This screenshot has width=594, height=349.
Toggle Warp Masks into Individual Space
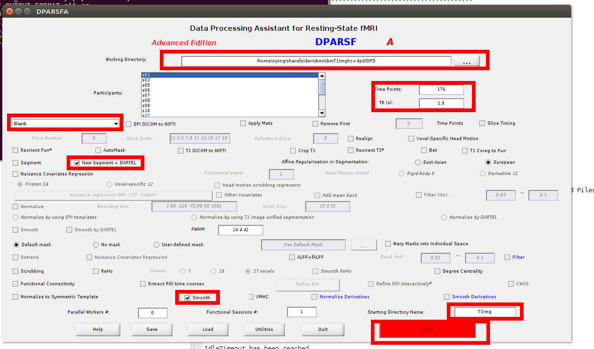tap(388, 244)
